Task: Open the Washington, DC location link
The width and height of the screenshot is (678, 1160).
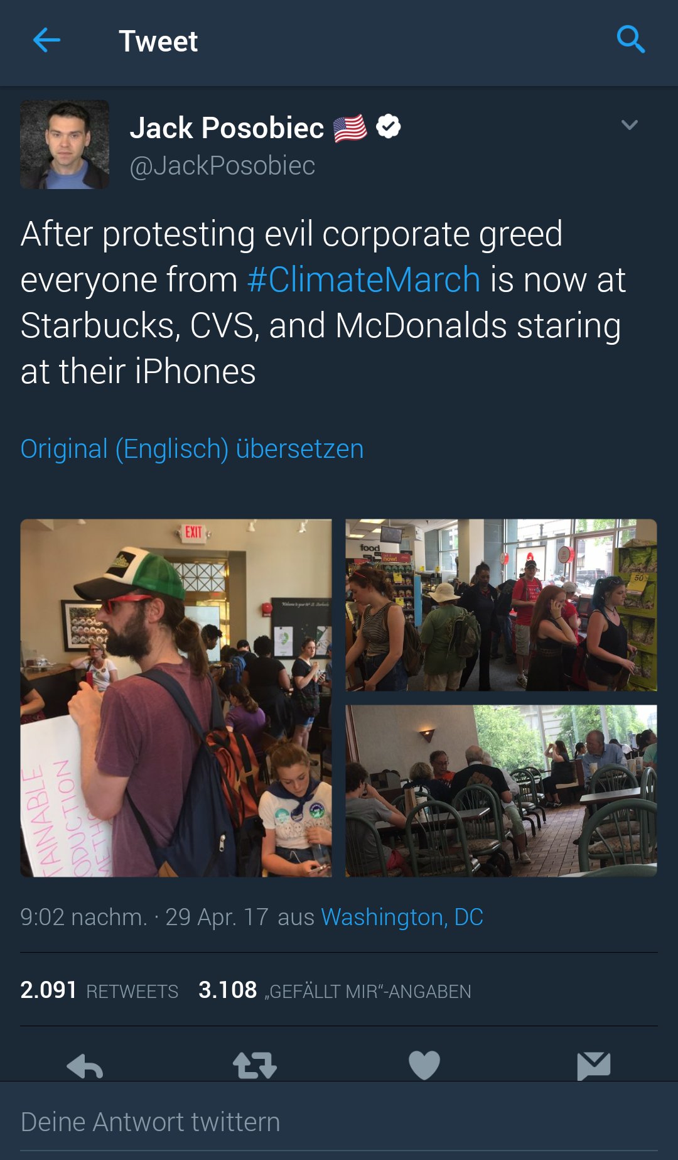Action: (x=402, y=917)
